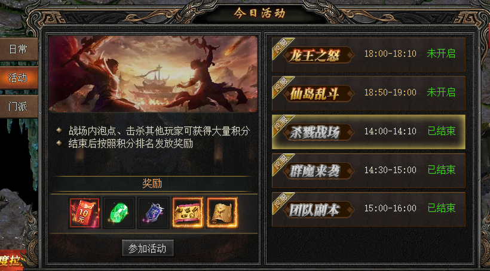Open the 日常 tab
This screenshot has height=271, width=490.
[x=19, y=49]
